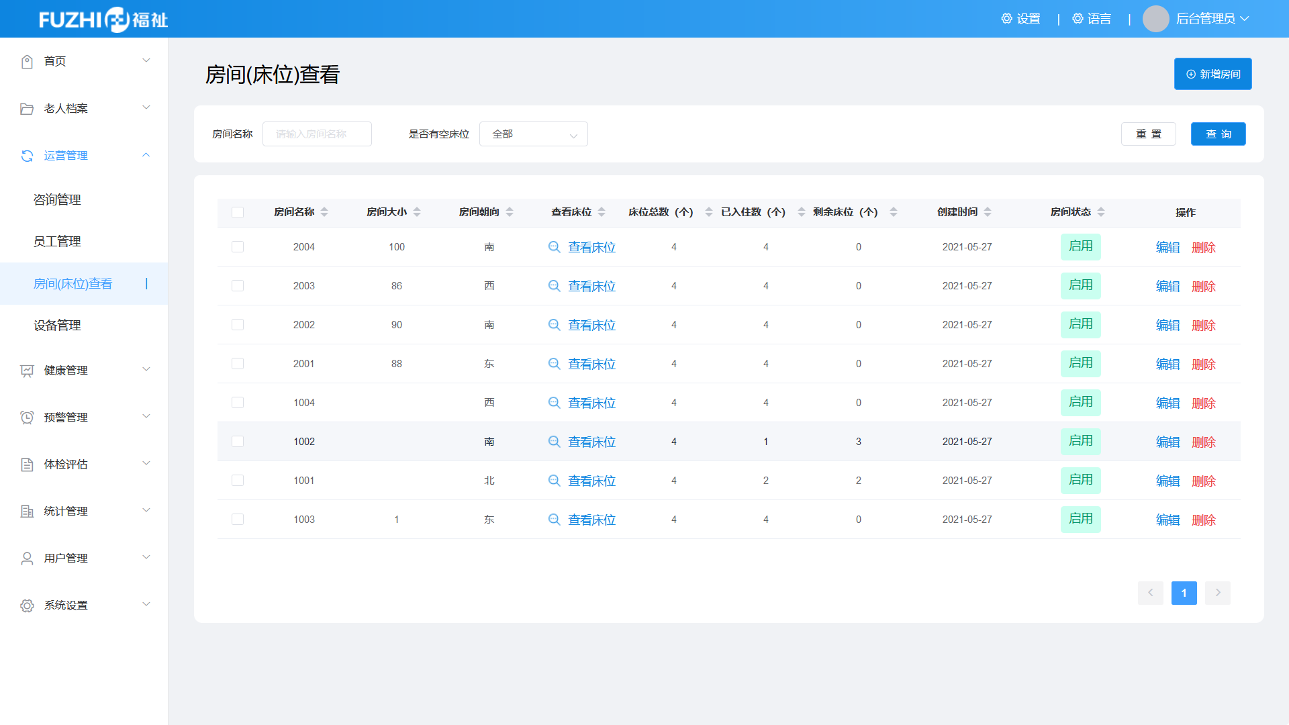The image size is (1289, 725).
Task: Click inside the 房间名称 input field
Action: point(317,134)
